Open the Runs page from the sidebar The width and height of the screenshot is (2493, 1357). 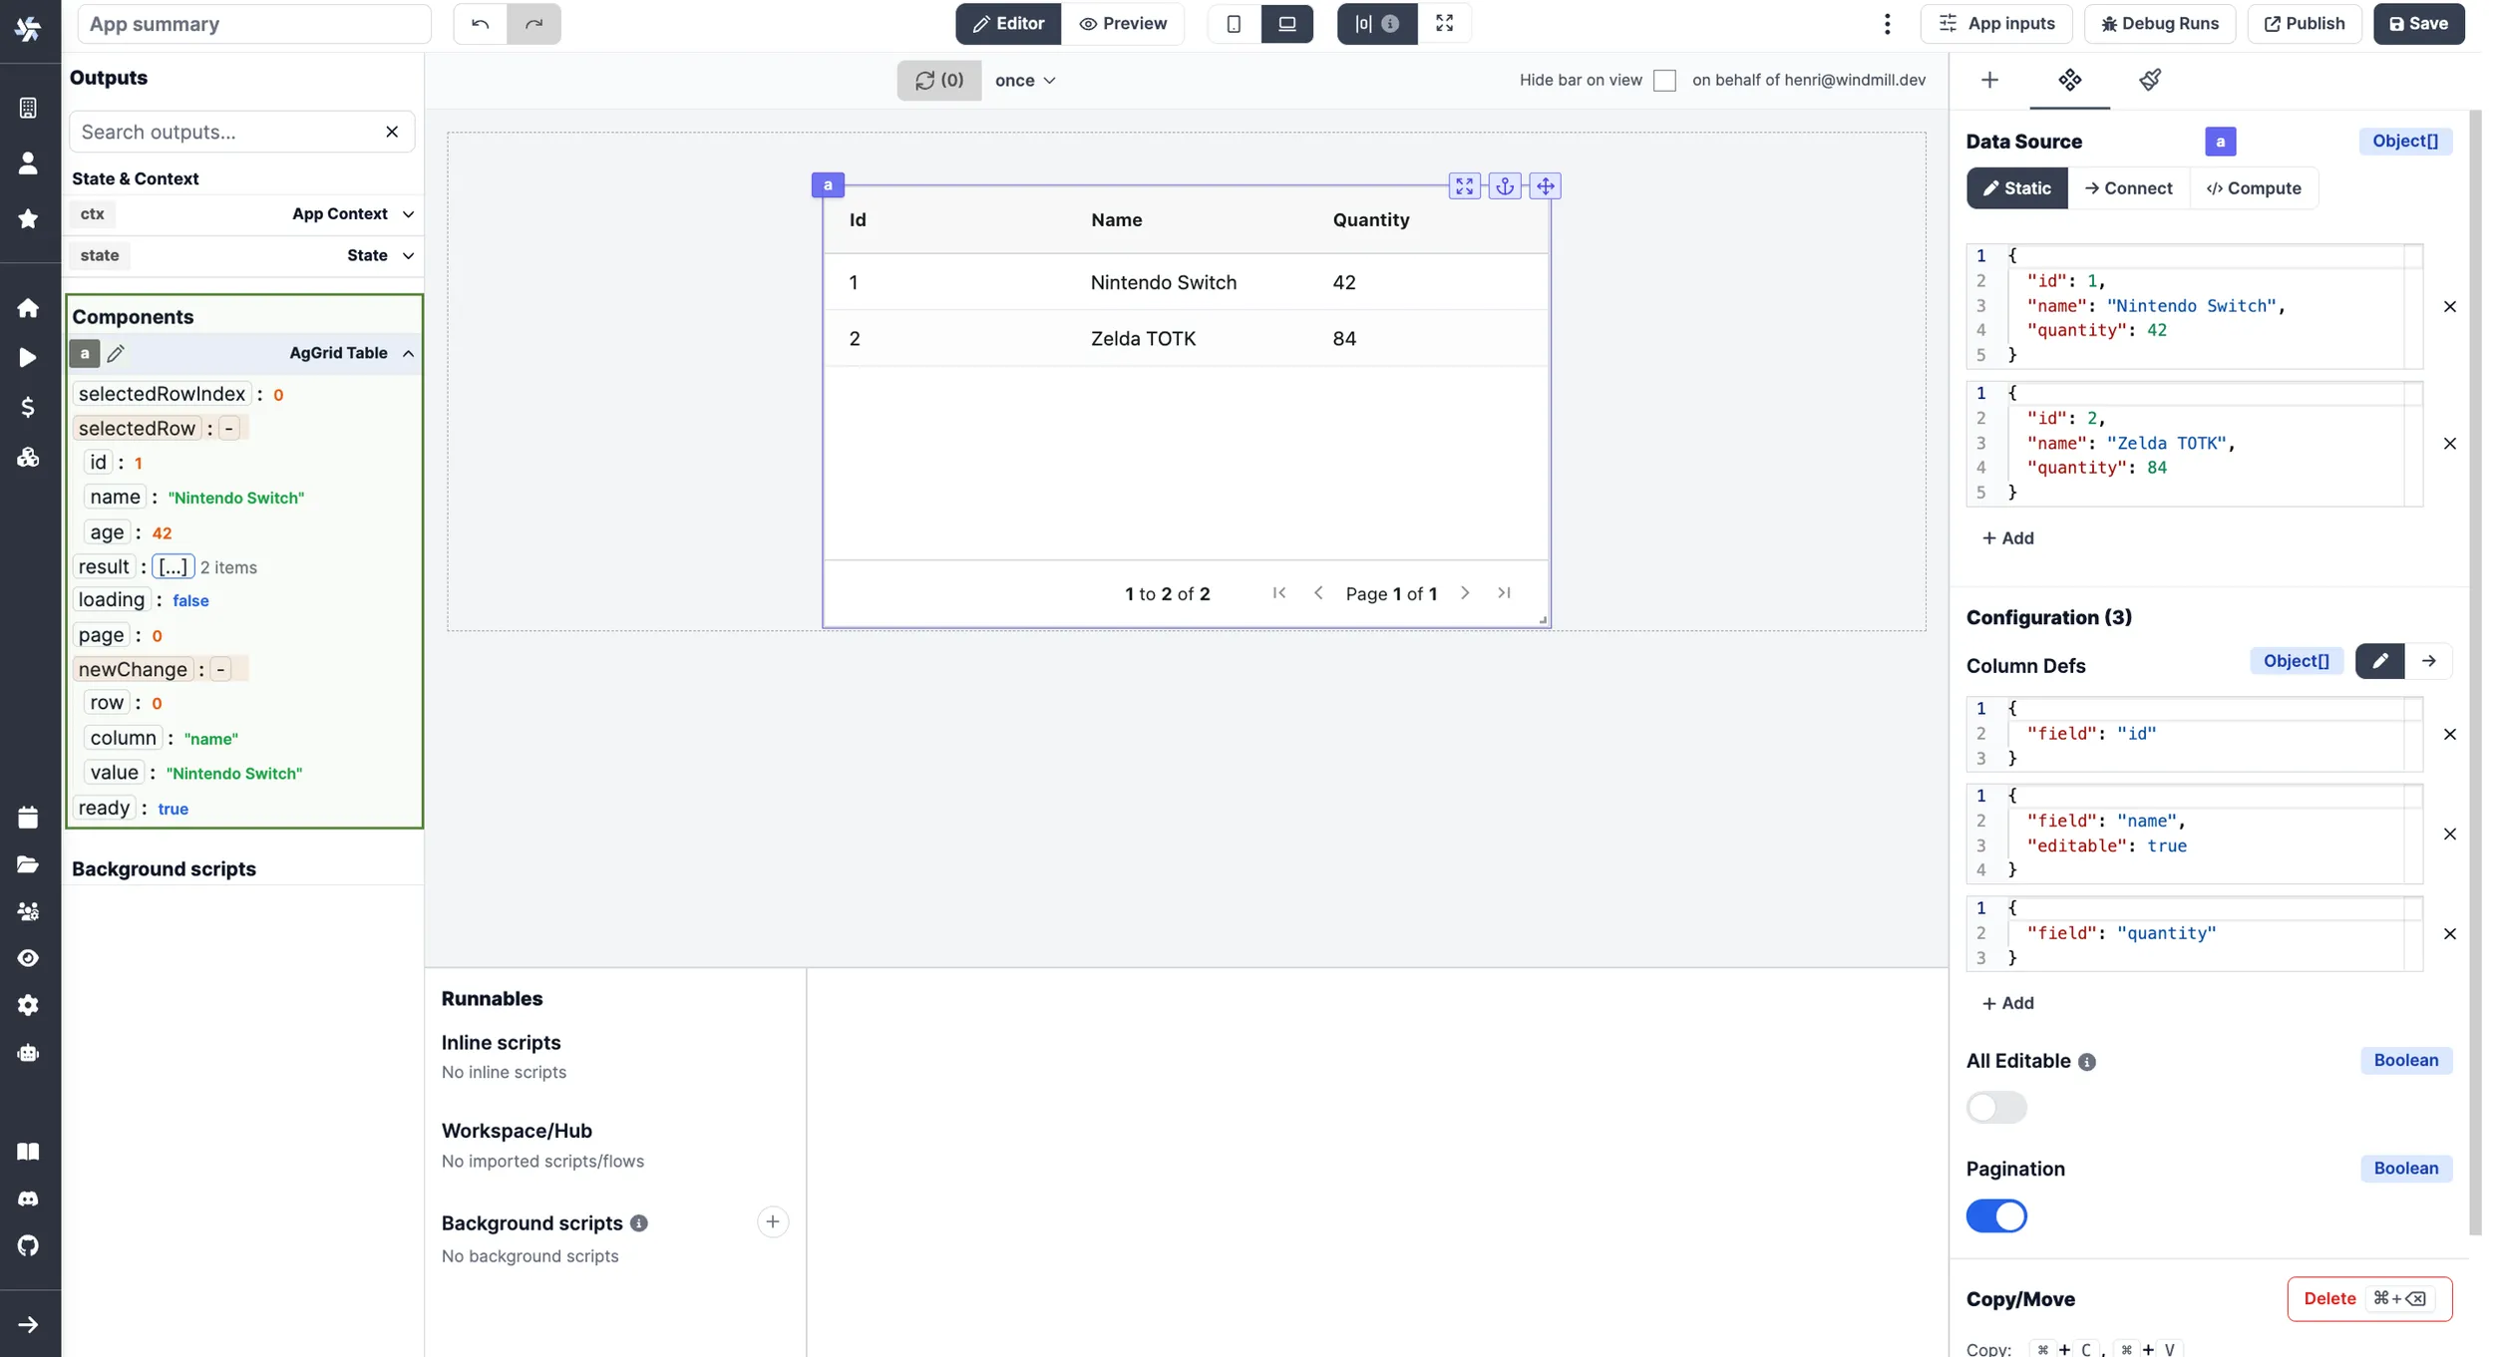point(28,357)
